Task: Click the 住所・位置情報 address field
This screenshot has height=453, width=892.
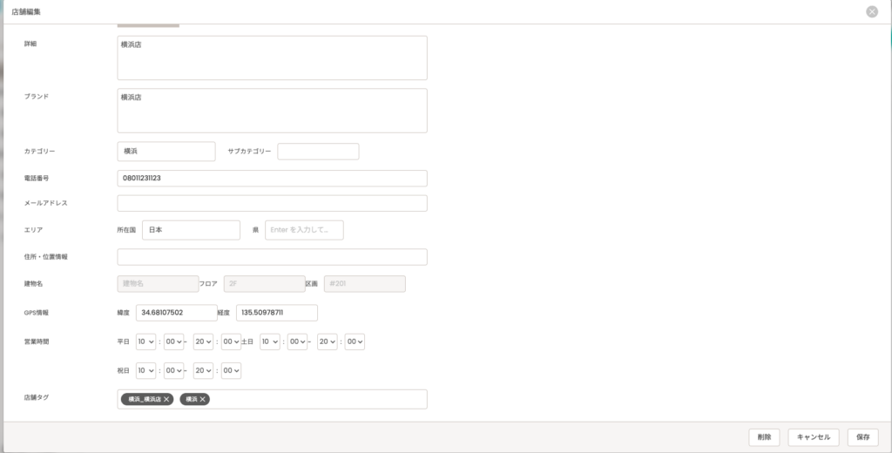Action: 272,257
